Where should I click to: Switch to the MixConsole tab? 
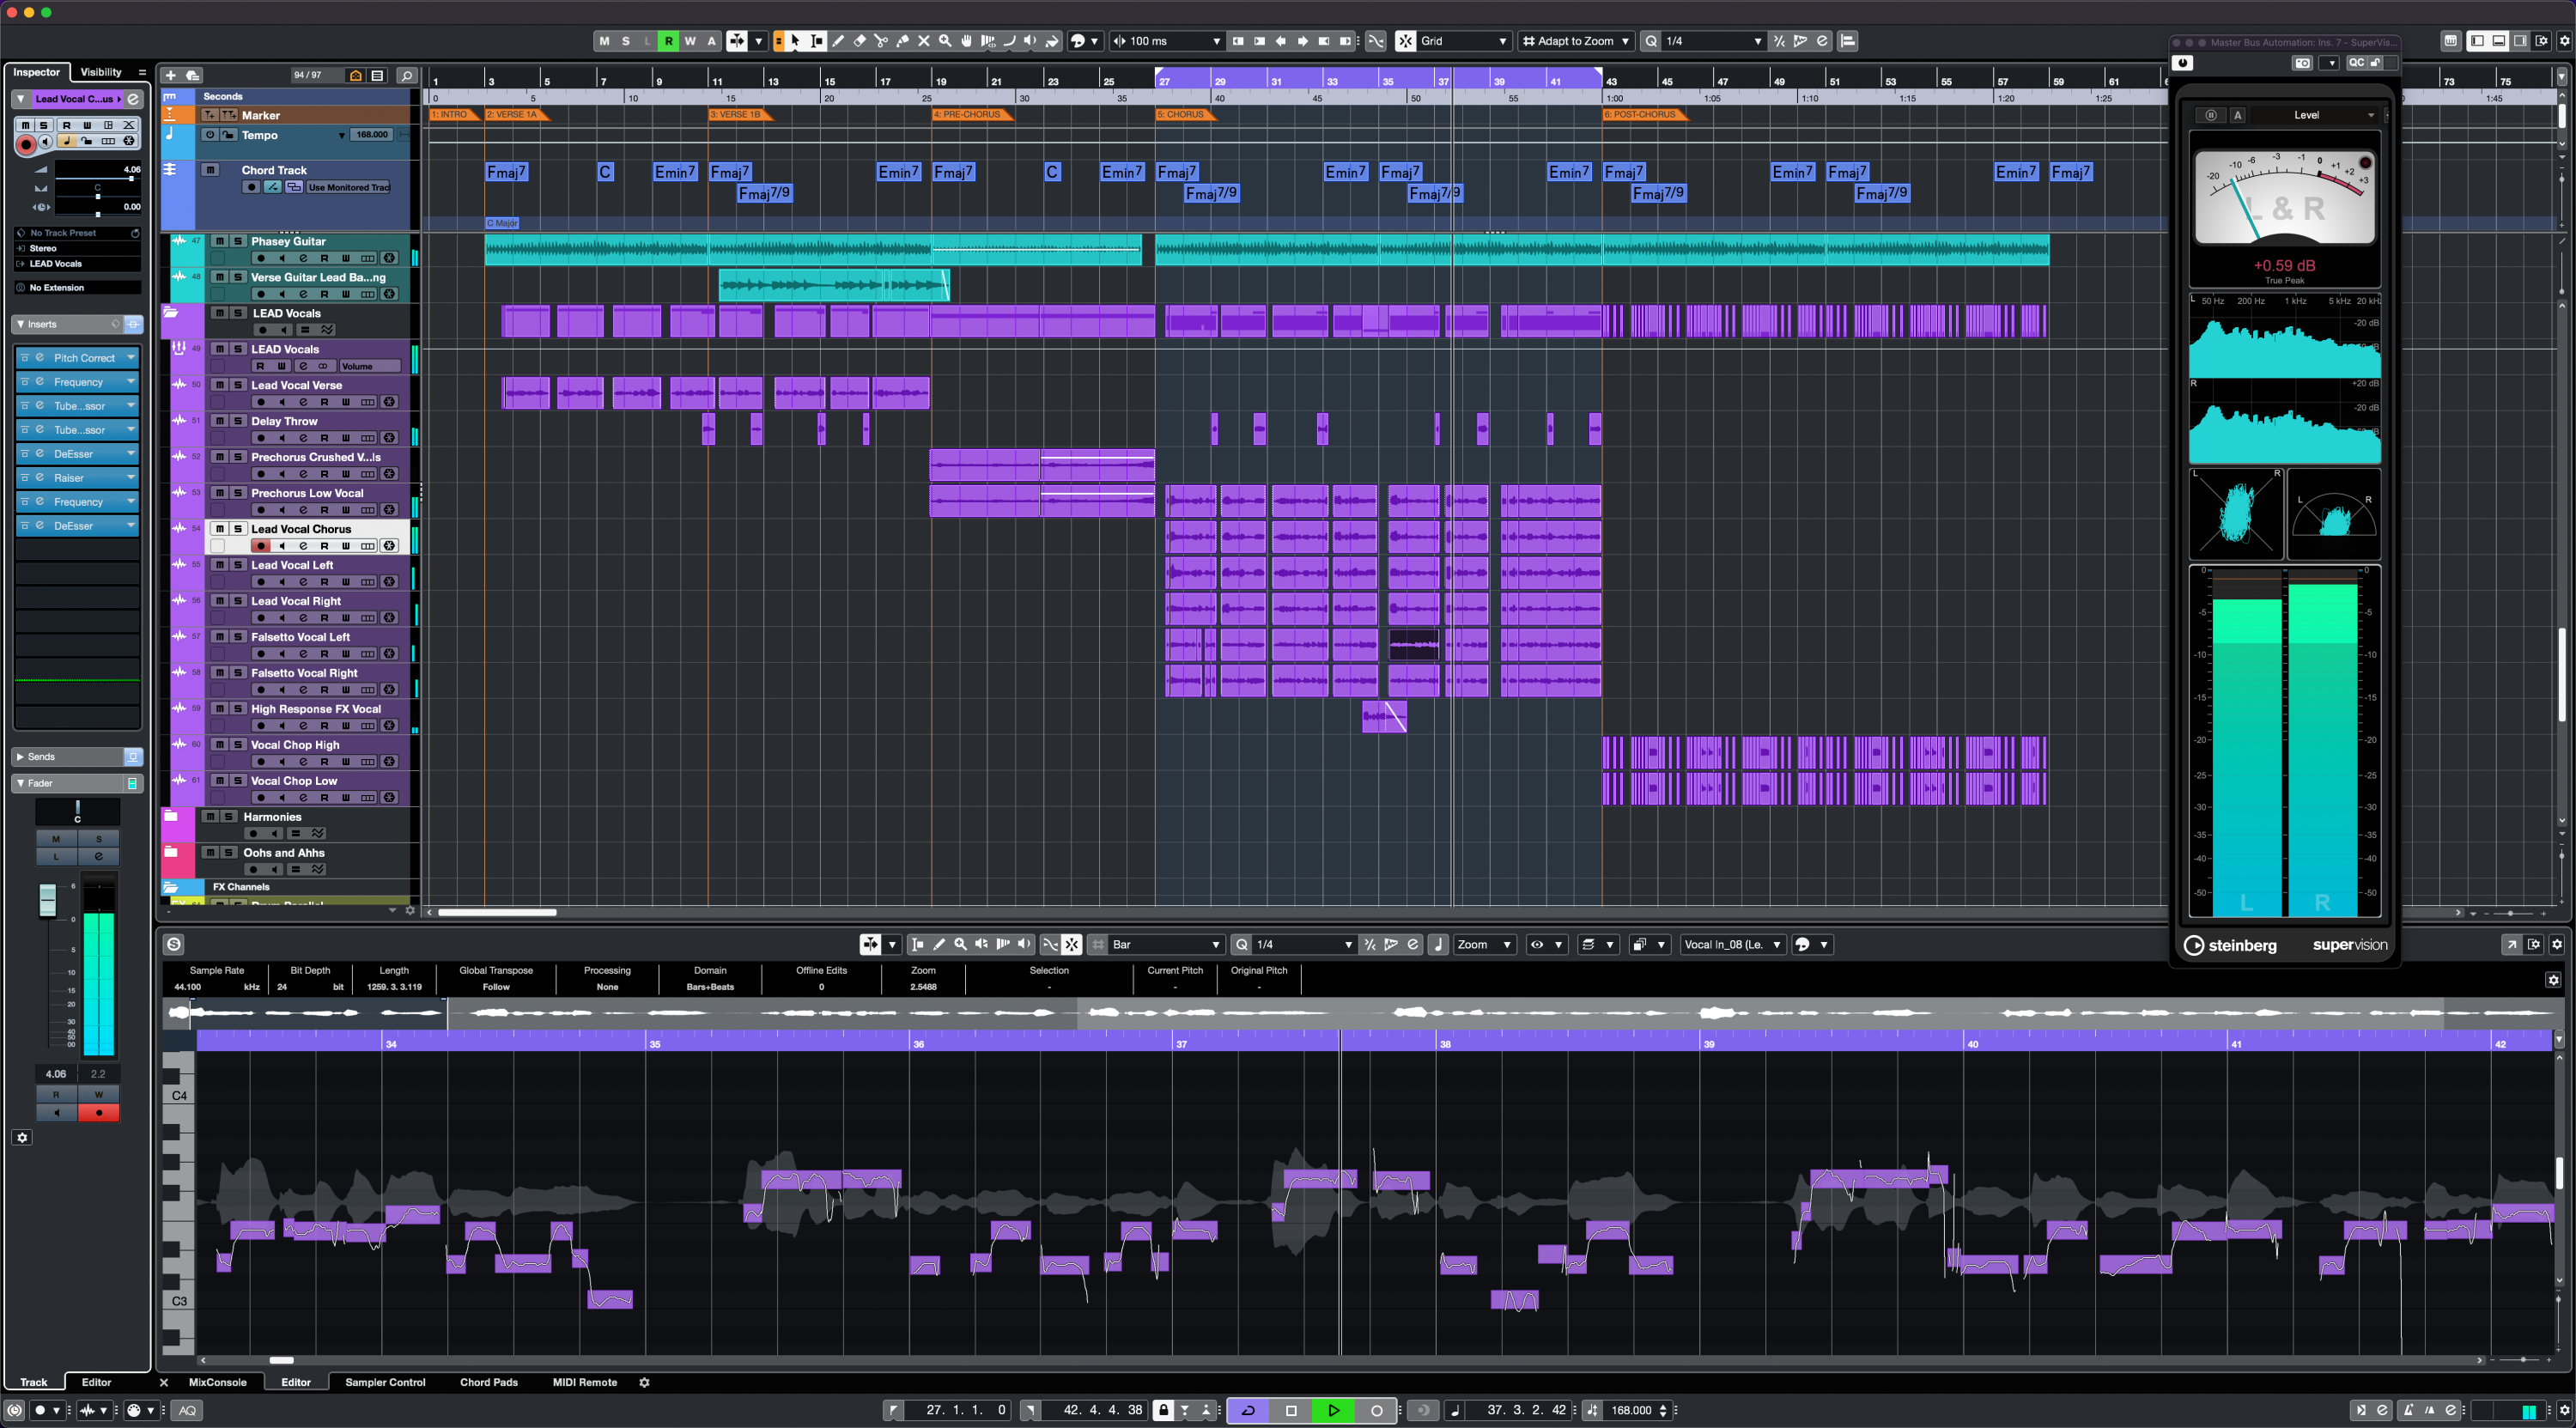tap(218, 1382)
